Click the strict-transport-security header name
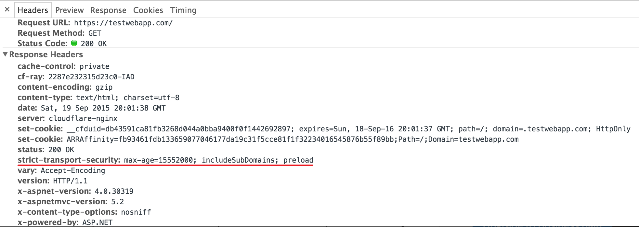This screenshot has height=227, width=639. coord(69,160)
